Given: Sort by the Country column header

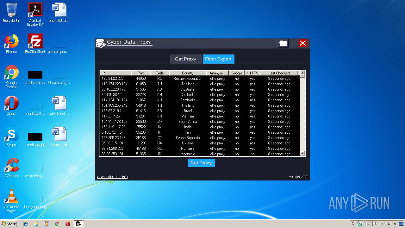Looking at the screenshot, I should point(188,73).
